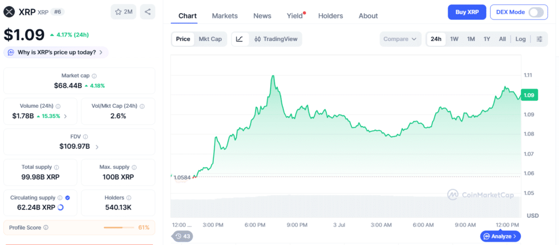This screenshot has width=559, height=245.
Task: Open the Chart tab
Action: click(x=188, y=16)
